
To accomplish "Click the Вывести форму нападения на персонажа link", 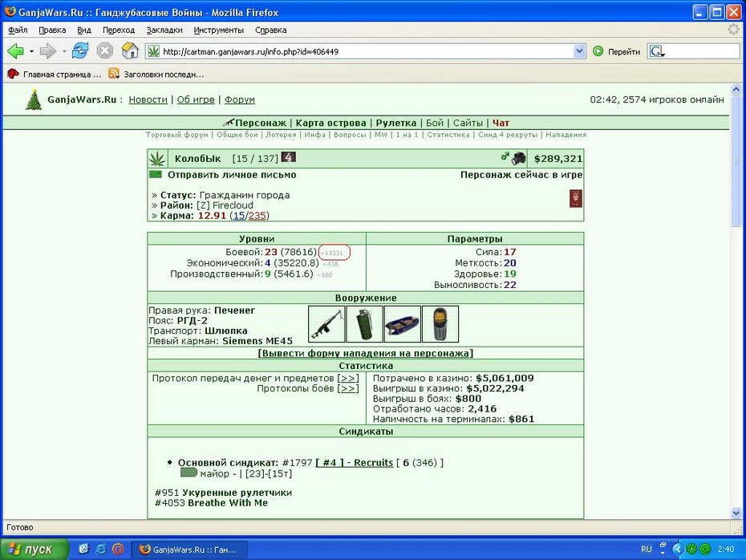I will [366, 354].
